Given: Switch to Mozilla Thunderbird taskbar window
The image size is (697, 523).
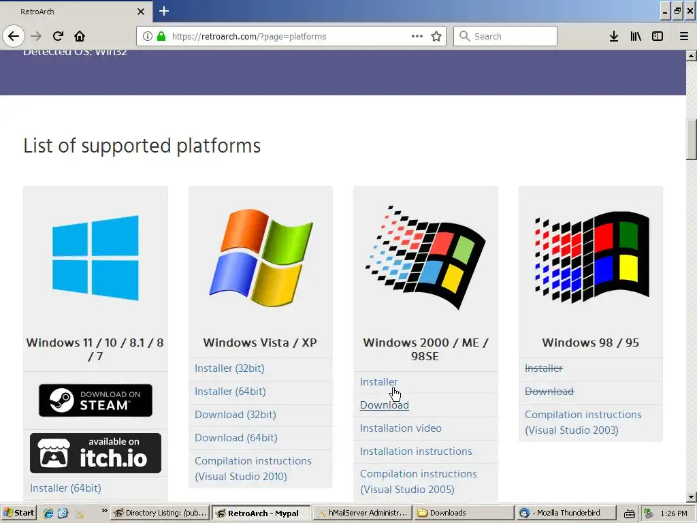Looking at the screenshot, I should coord(566,513).
